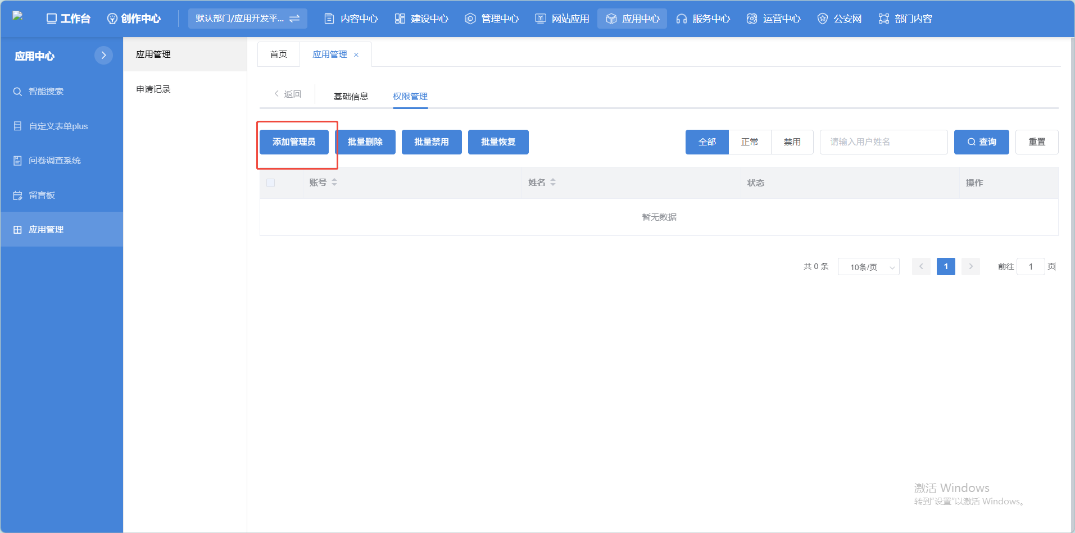Viewport: 1075px width, 533px height.
Task: Select page 1 in pagination
Action: (946, 266)
